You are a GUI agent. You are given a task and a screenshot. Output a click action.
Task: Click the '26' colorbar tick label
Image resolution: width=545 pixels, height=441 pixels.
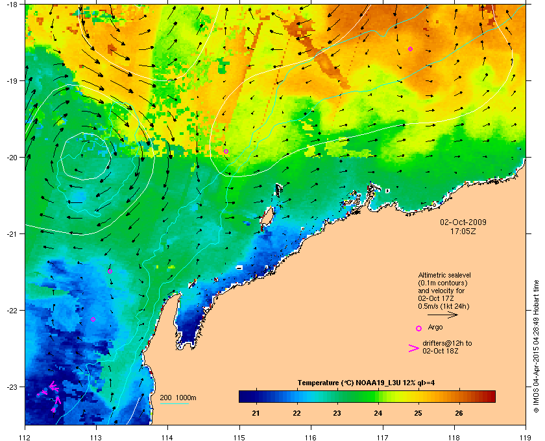click(459, 413)
